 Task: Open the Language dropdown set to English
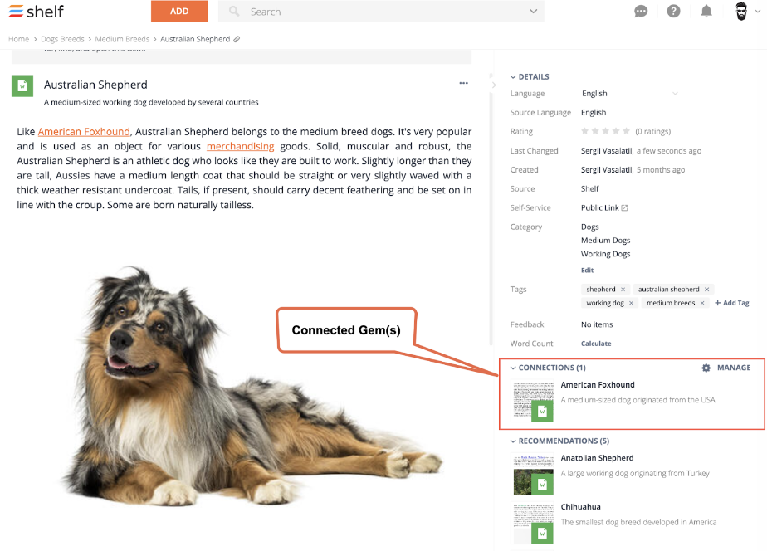[x=629, y=94]
